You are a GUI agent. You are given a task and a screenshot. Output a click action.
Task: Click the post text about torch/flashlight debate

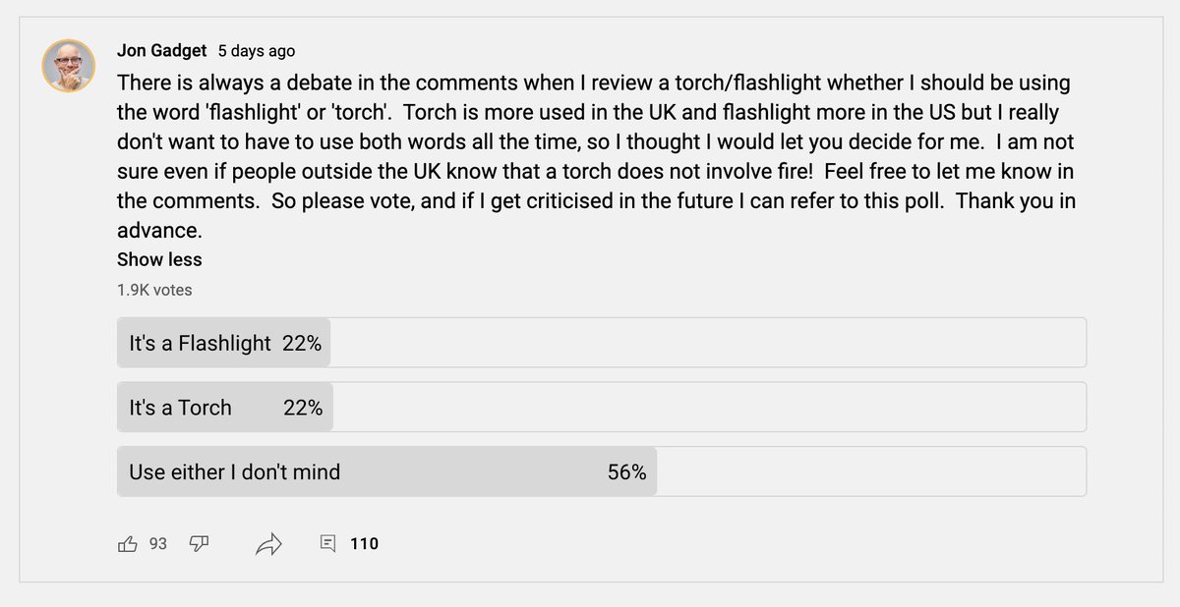click(x=596, y=157)
